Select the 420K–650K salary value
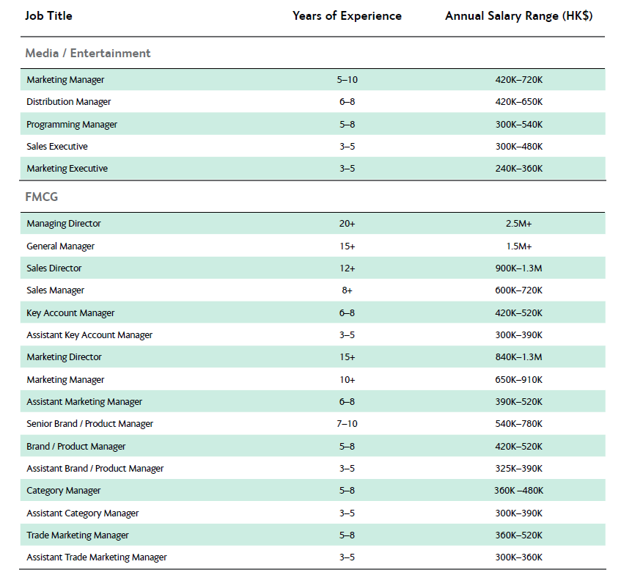Viewport: 632px width, 578px height. pos(519,102)
